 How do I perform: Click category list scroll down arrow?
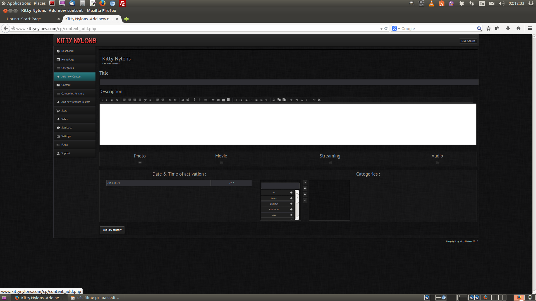(297, 218)
